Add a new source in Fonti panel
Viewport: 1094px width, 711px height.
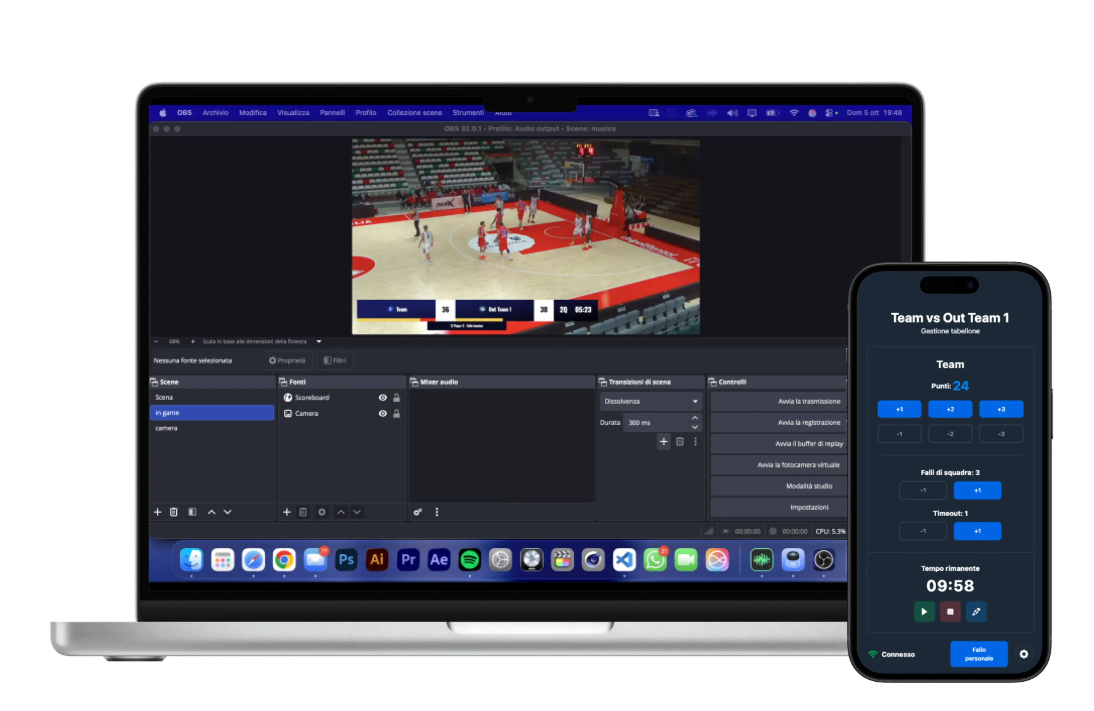[287, 512]
